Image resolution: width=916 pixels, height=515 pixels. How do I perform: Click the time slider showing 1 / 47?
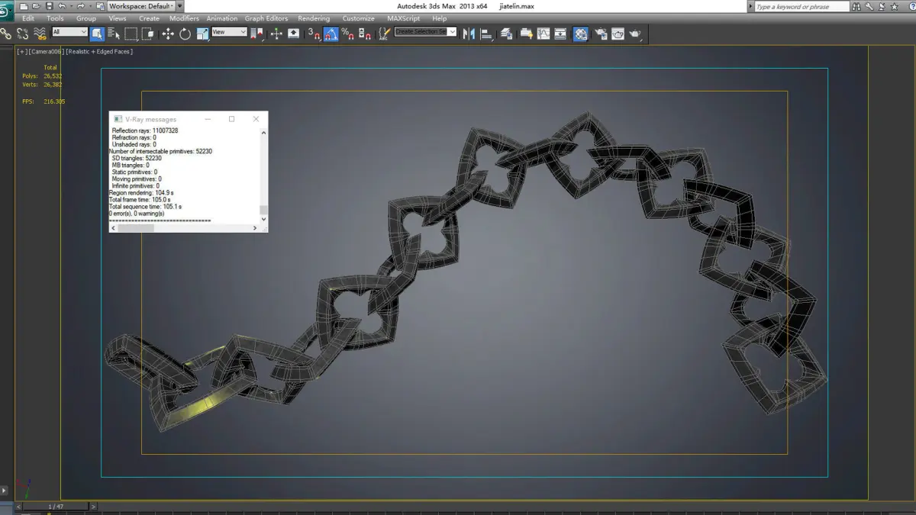pos(56,507)
